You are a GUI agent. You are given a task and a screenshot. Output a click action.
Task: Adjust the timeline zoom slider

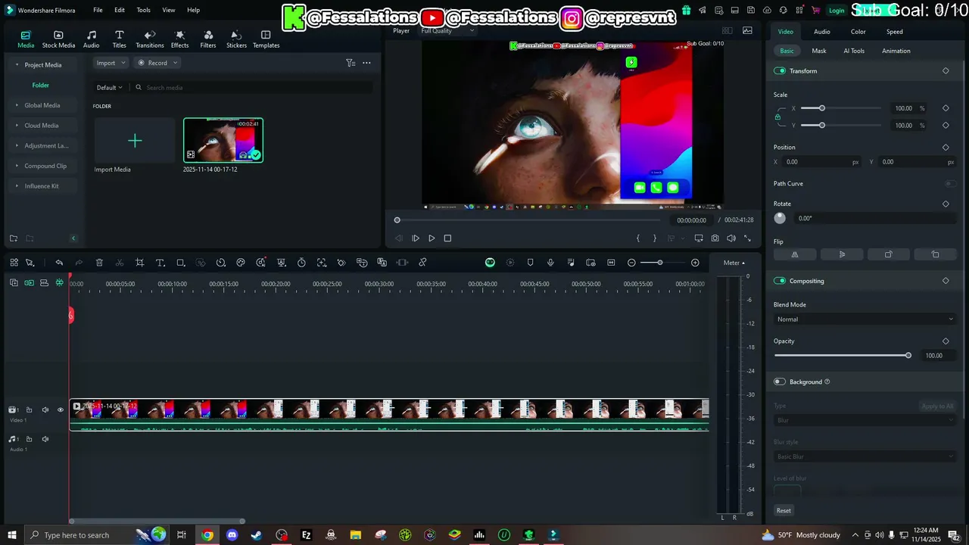pyautogui.click(x=663, y=263)
